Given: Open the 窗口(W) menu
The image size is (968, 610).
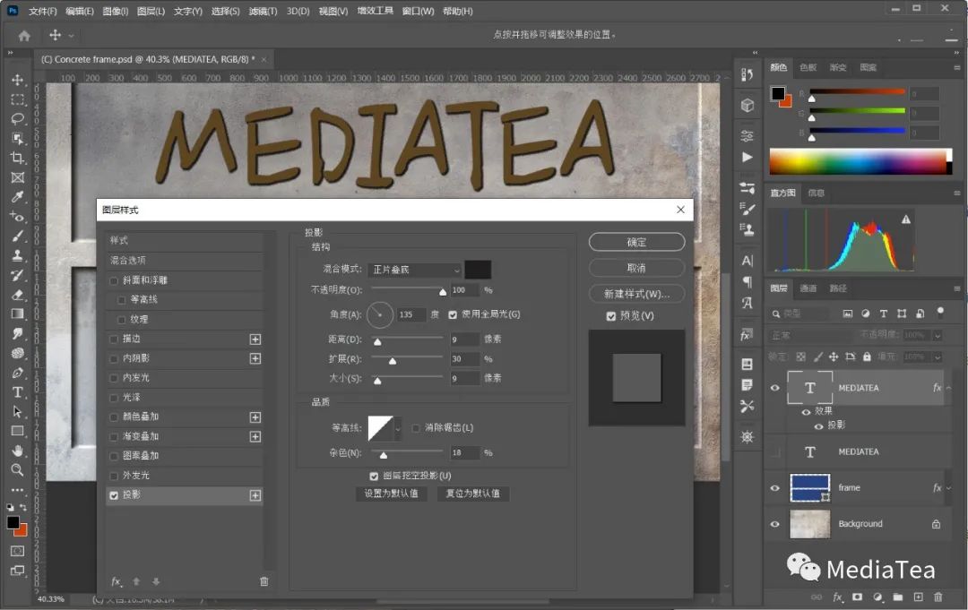Looking at the screenshot, I should (x=418, y=11).
